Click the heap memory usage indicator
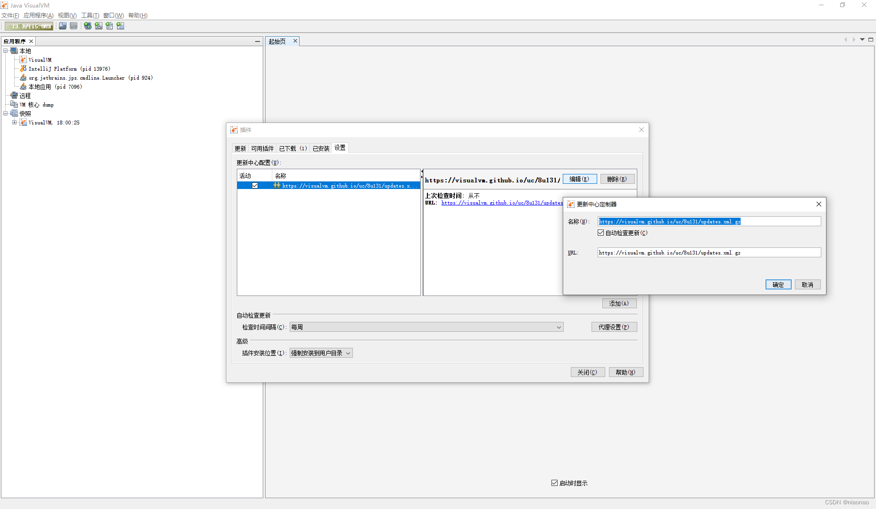The image size is (876, 509). pyautogui.click(x=29, y=26)
